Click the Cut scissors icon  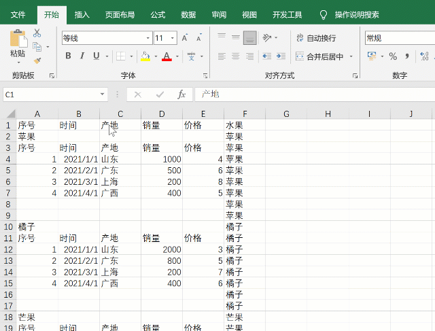click(37, 33)
